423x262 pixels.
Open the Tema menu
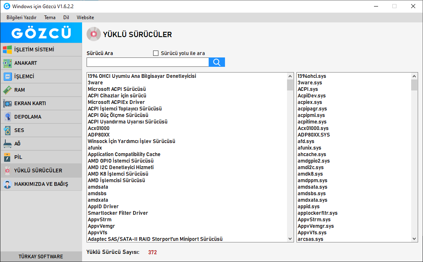(x=50, y=18)
